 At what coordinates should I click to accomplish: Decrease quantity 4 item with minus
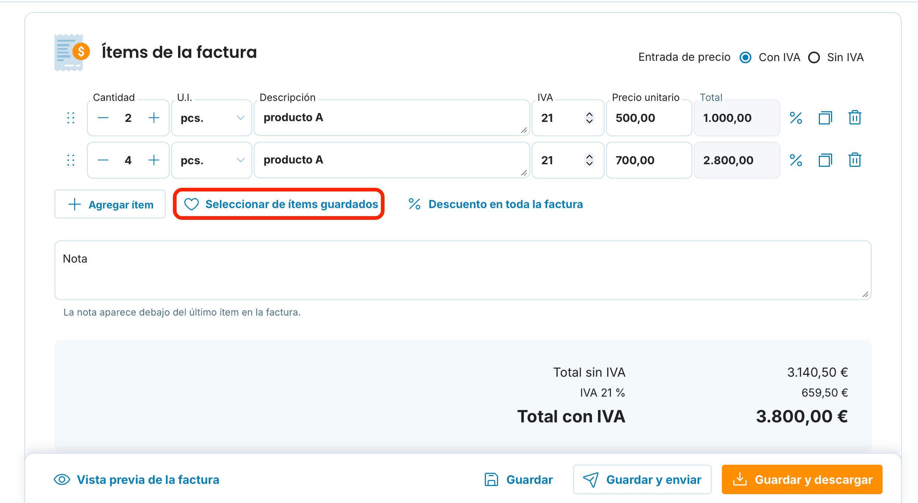[x=103, y=160]
